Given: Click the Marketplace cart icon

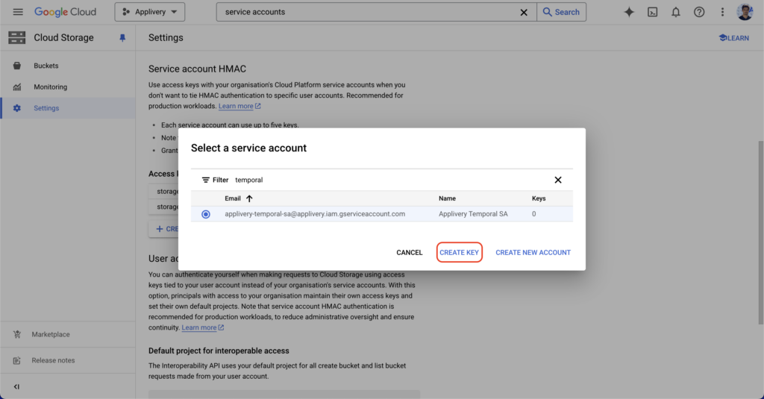Looking at the screenshot, I should 17,334.
